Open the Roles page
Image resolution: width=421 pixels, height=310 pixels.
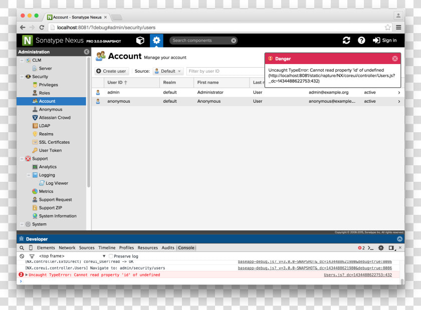pos(41,93)
